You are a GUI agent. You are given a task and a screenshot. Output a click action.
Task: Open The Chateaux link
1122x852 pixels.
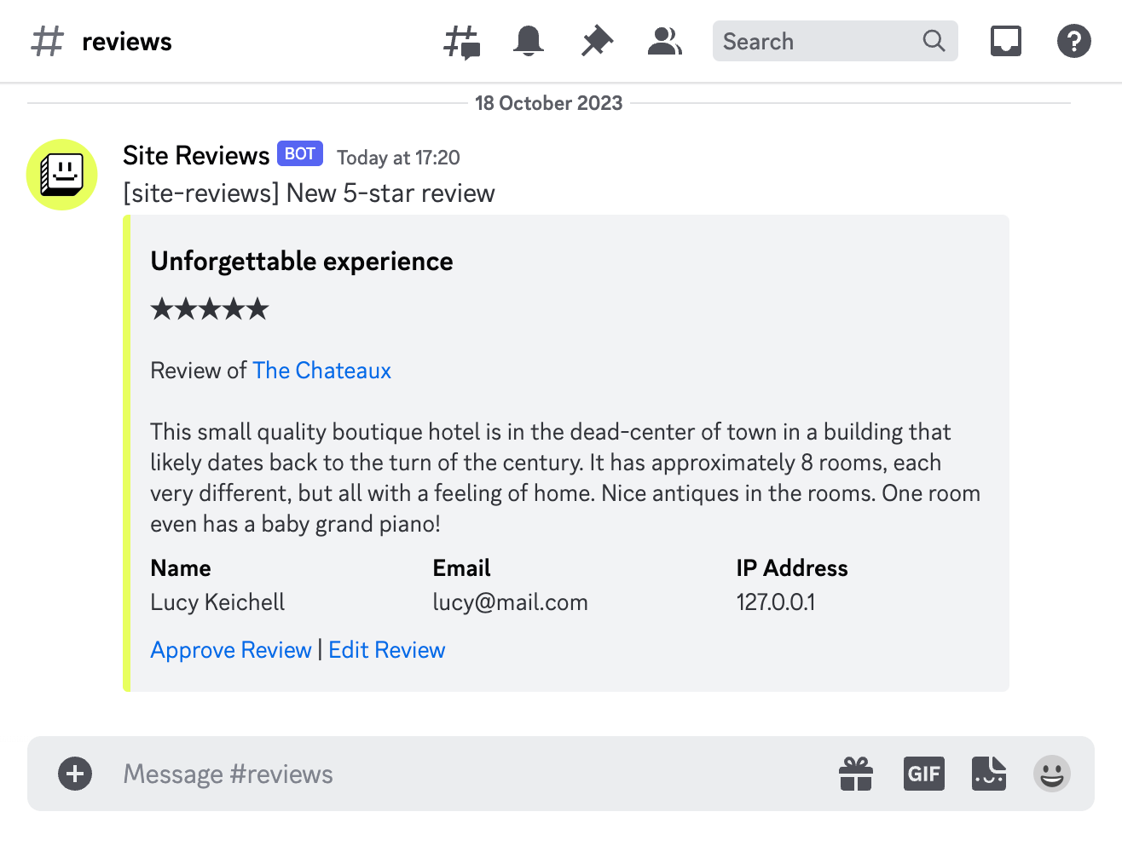pyautogui.click(x=321, y=371)
